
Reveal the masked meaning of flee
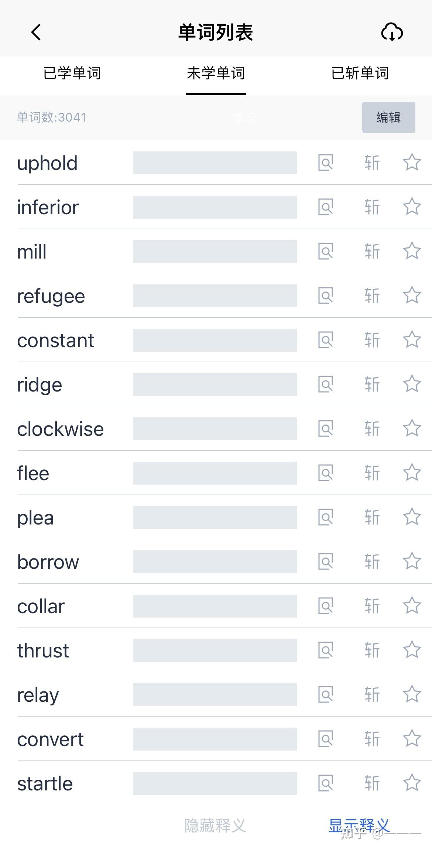[215, 473]
